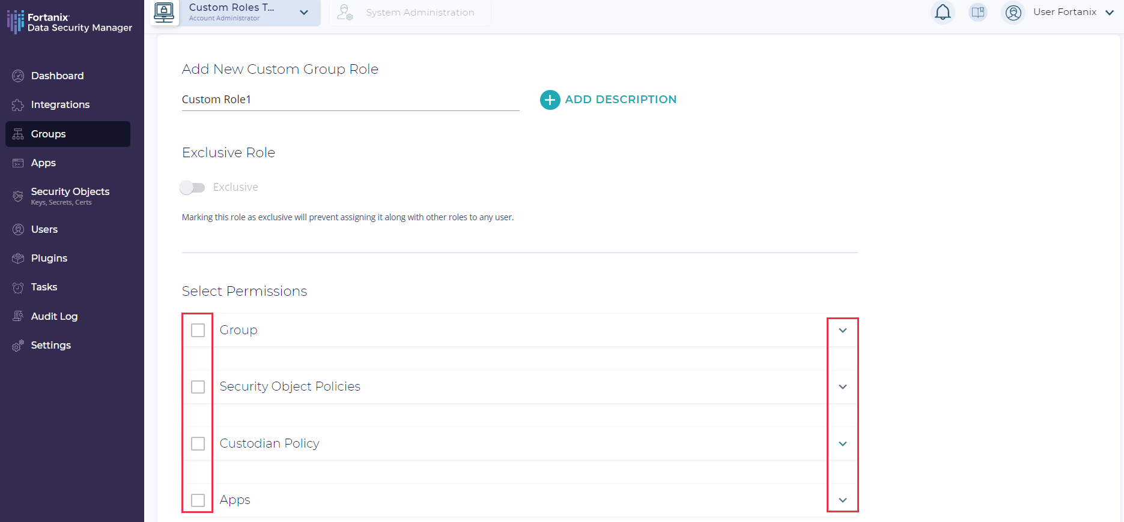Expand the Apps permissions section chevron

click(x=842, y=500)
